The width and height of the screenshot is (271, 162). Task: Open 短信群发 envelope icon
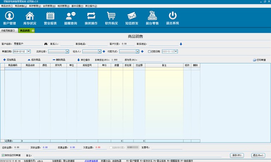click(x=132, y=18)
